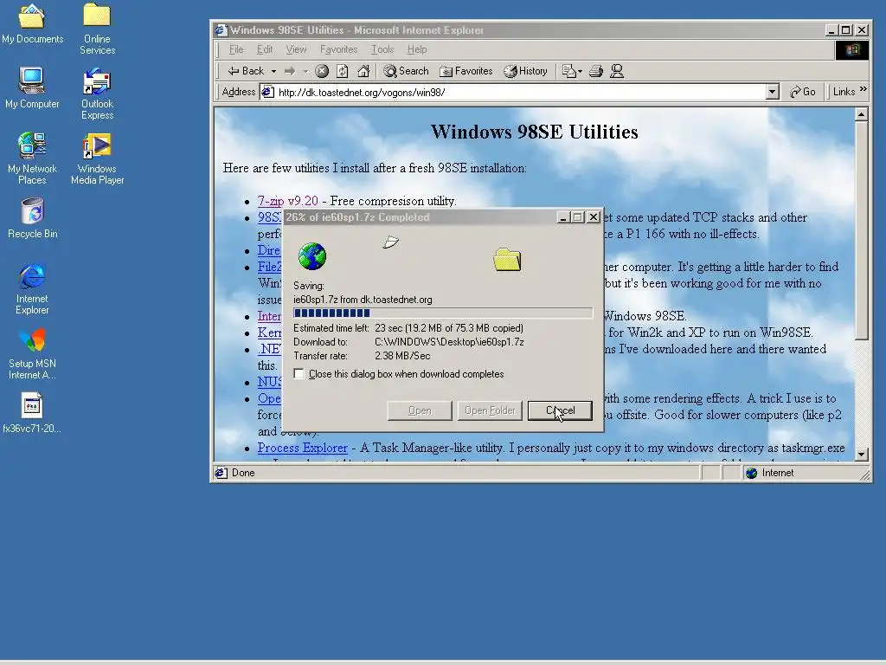Click the Mail toolbar icon
This screenshot has height=665, width=886.
pos(569,71)
